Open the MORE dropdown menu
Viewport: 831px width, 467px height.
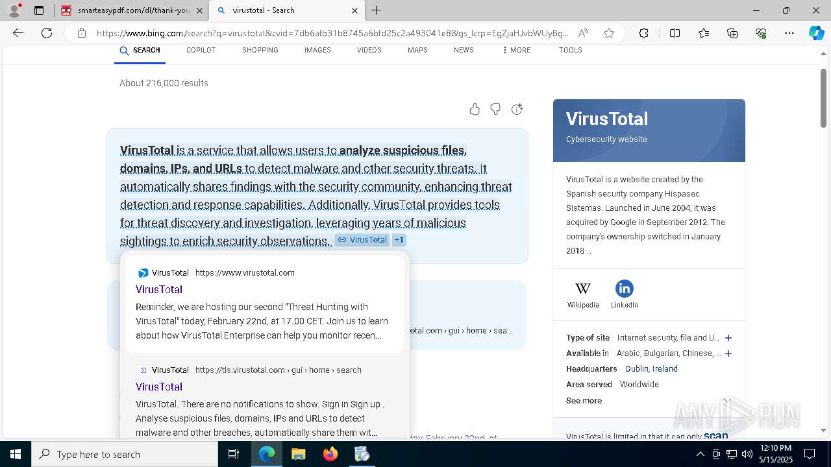point(517,50)
